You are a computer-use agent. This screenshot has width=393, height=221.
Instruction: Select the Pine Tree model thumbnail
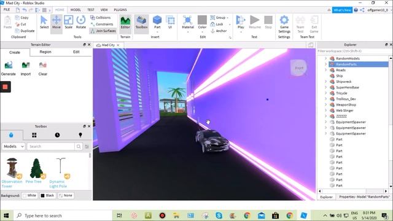(x=36, y=168)
